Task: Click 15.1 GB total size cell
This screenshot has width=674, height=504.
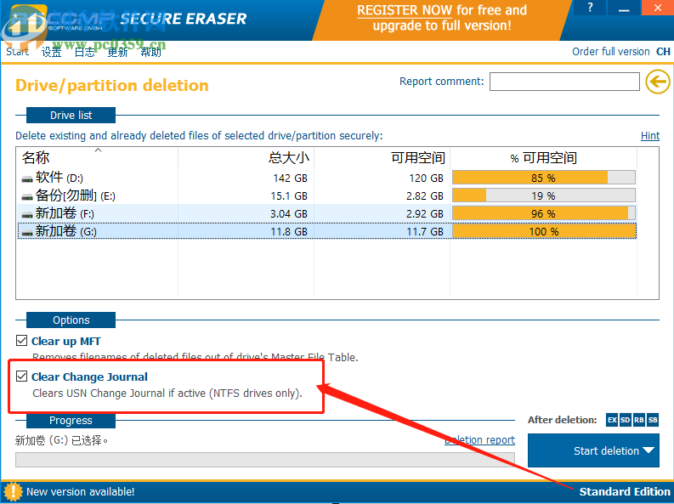Action: pyautogui.click(x=289, y=196)
